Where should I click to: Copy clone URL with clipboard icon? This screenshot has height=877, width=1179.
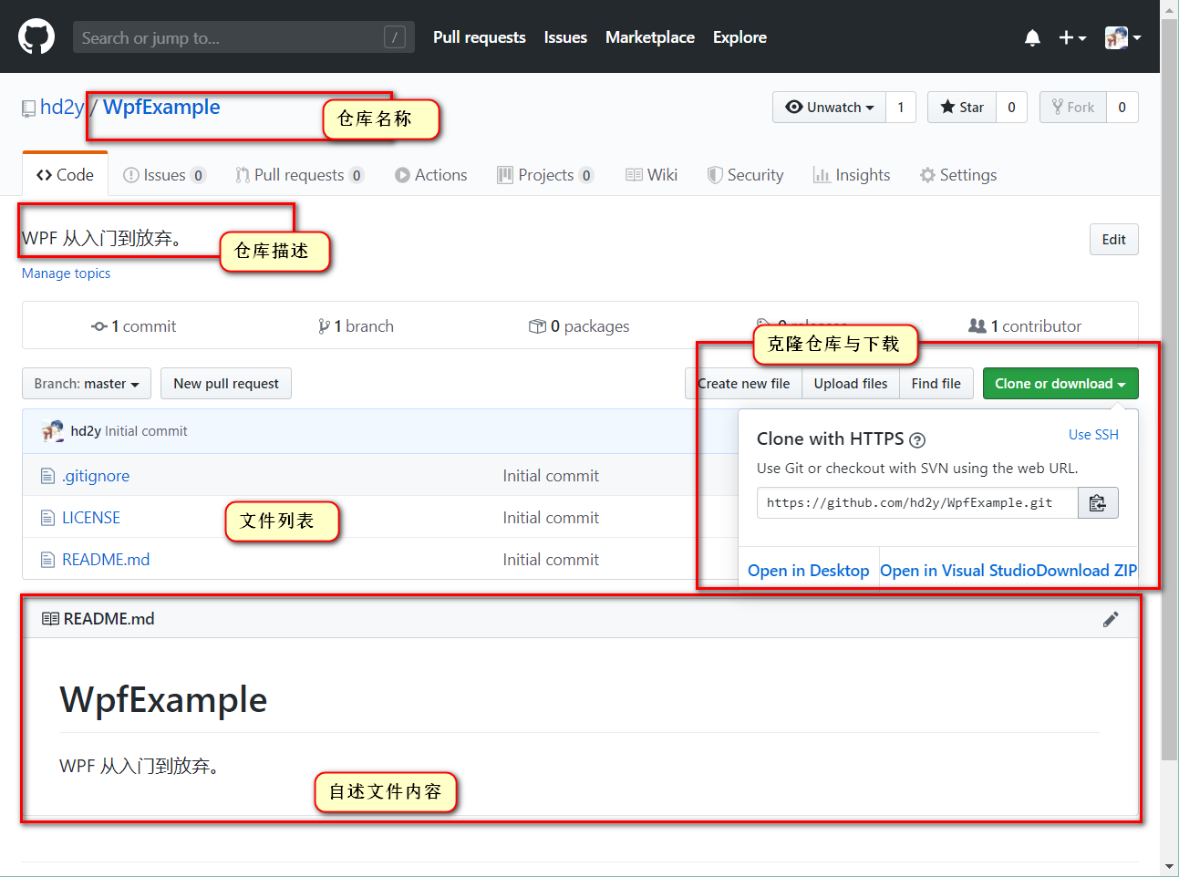[1098, 503]
